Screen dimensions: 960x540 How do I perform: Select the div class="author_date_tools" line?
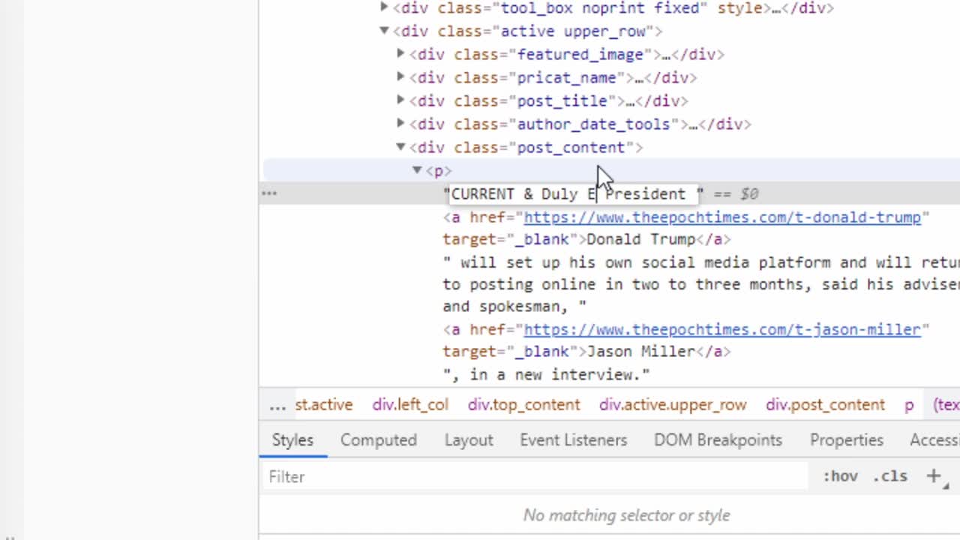tap(580, 124)
